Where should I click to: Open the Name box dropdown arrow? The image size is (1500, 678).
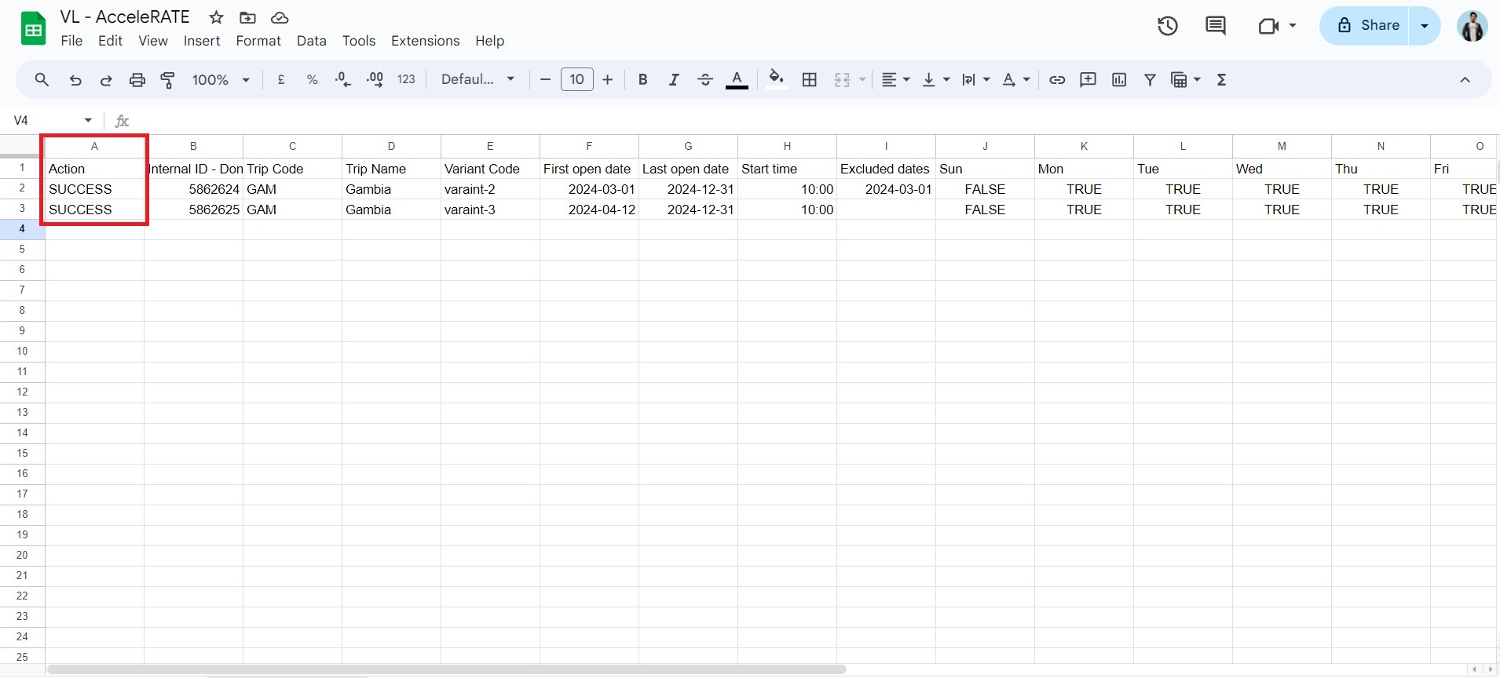tap(88, 120)
